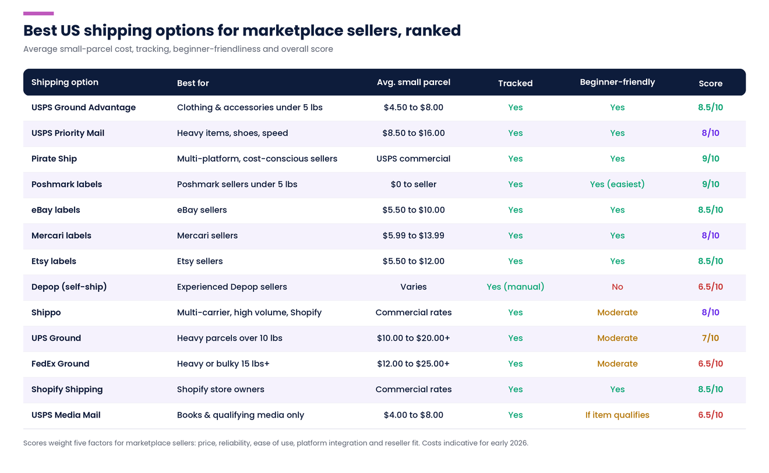This screenshot has height=473, width=769.
Task: Click the 'Etsy sellers' cell
Action: tap(200, 261)
